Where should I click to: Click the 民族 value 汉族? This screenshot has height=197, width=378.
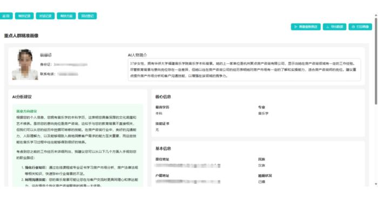pyautogui.click(x=261, y=165)
